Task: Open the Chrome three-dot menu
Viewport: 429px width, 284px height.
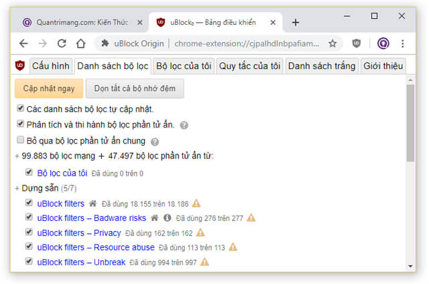Action: [x=402, y=44]
